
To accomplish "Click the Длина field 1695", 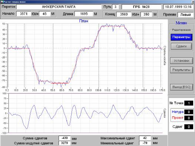I will pyautogui.click(x=84, y=14).
